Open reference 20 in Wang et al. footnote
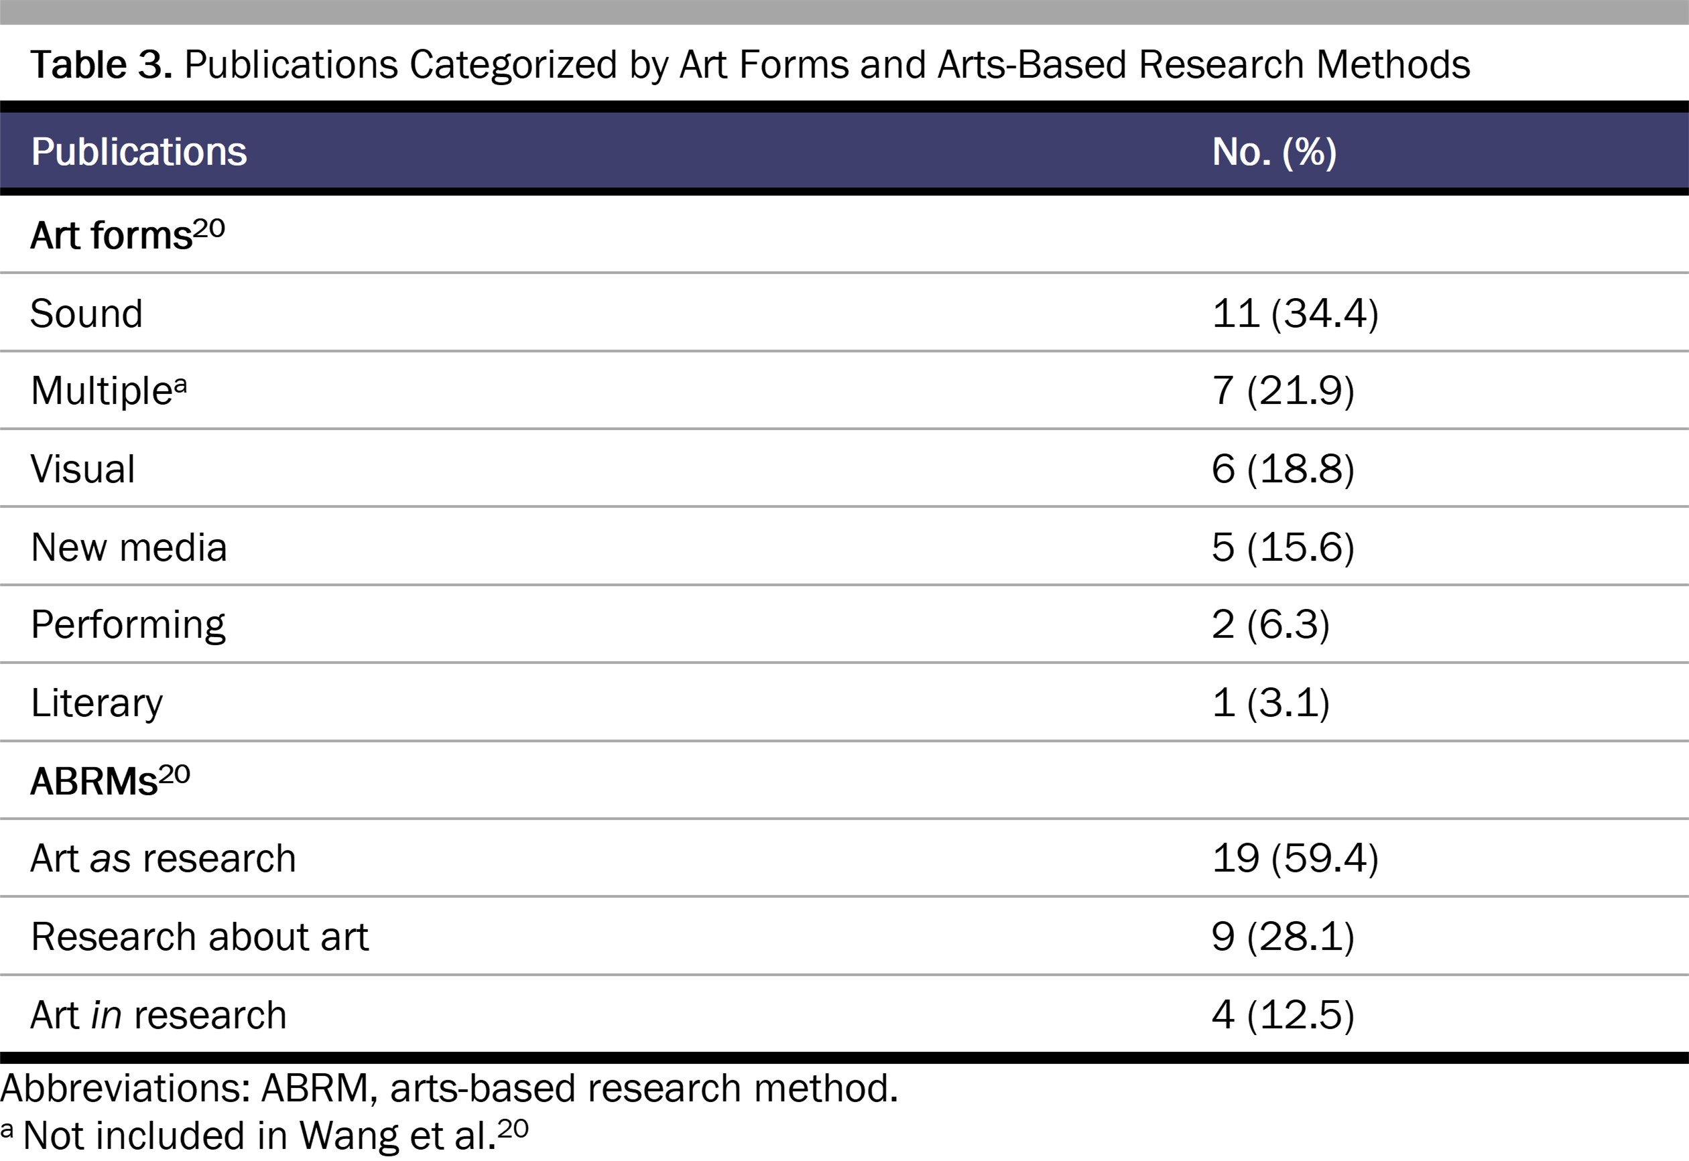Image resolution: width=1689 pixels, height=1161 pixels. point(513,1128)
